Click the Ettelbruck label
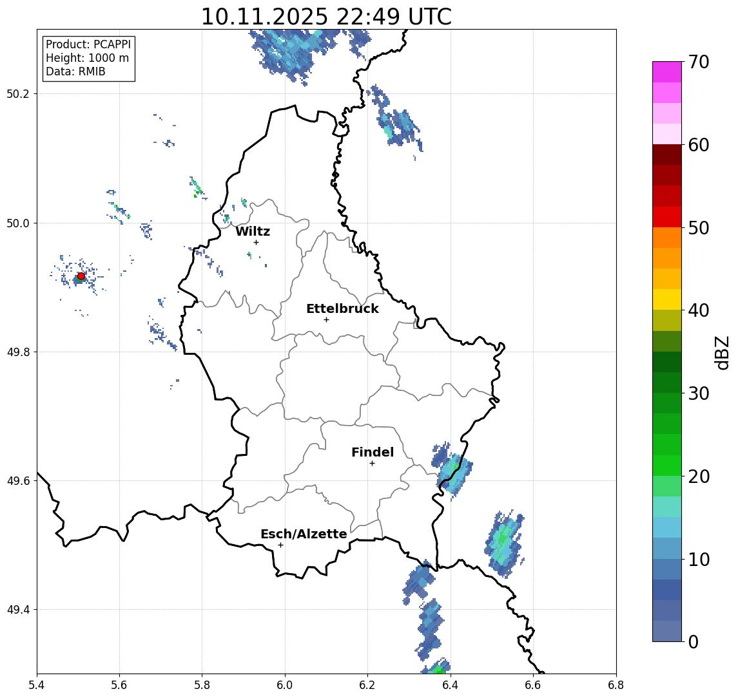 pos(342,308)
